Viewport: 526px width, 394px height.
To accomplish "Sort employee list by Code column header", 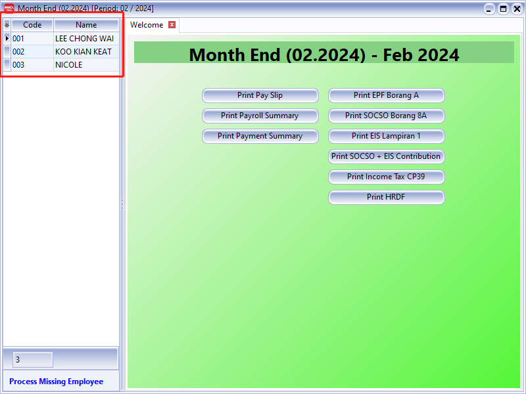I will pos(32,25).
